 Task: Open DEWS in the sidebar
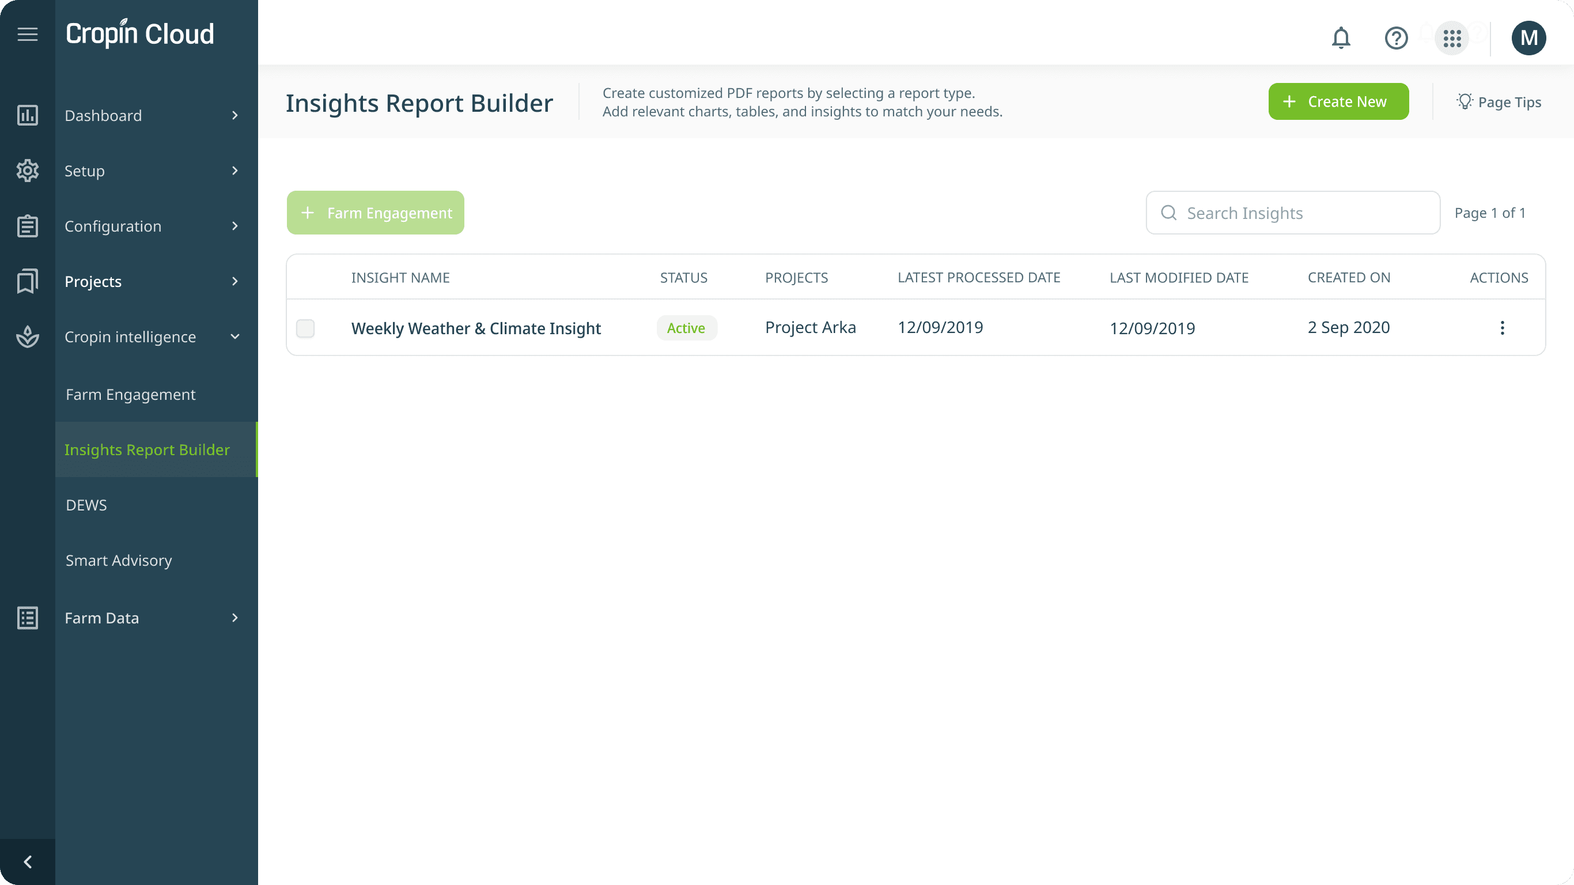click(x=86, y=505)
